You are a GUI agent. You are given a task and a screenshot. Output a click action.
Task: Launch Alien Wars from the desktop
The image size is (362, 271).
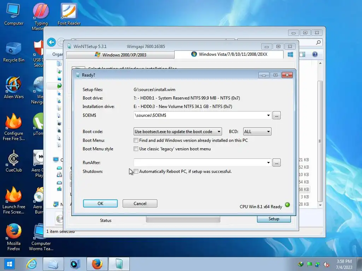tap(14, 88)
